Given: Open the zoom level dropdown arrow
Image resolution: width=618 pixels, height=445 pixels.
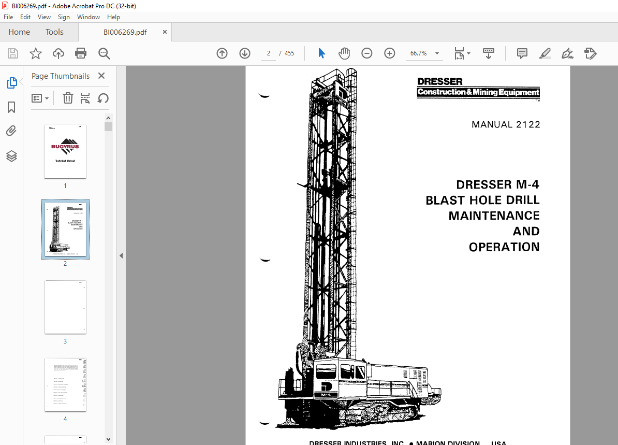Looking at the screenshot, I should [x=437, y=53].
